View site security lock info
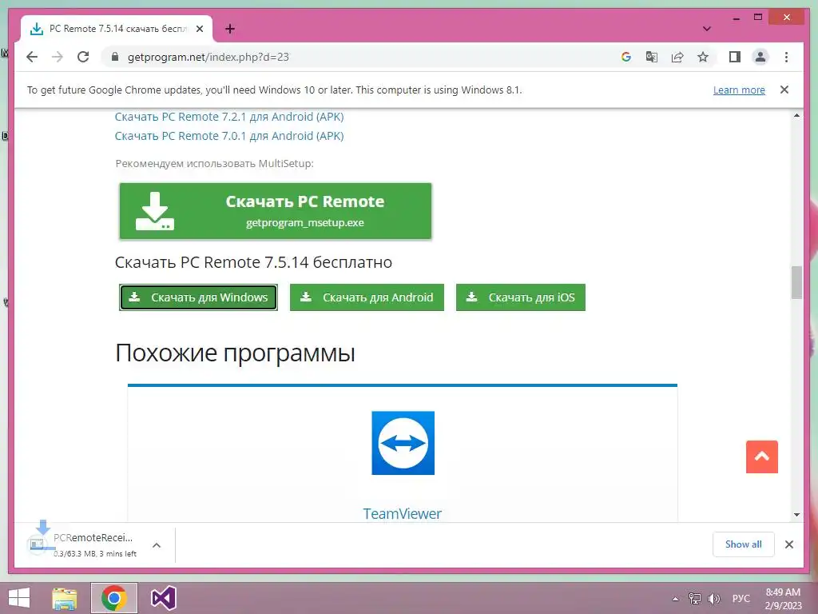The height and width of the screenshot is (614, 818). (115, 57)
